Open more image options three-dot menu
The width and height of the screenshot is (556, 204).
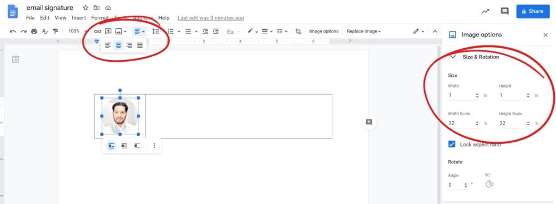[154, 146]
